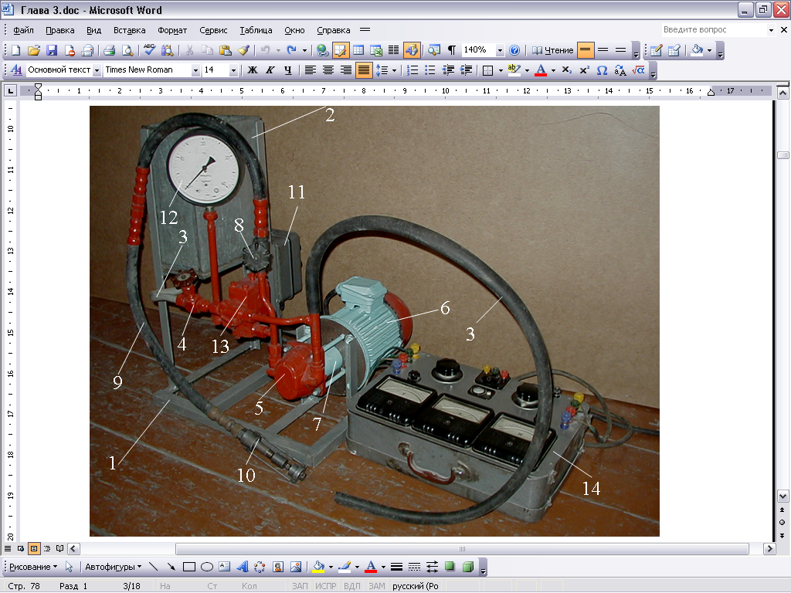The height and width of the screenshot is (593, 791).
Task: Align text to the right
Action: tap(345, 70)
